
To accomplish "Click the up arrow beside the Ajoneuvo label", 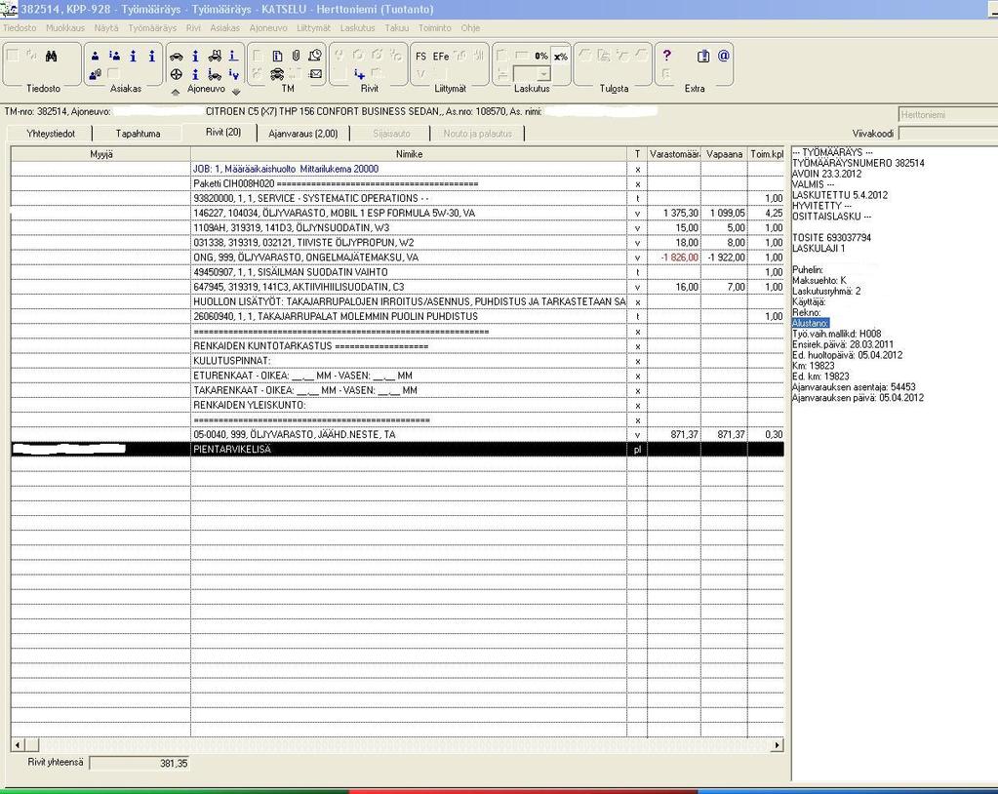I will coord(176,93).
